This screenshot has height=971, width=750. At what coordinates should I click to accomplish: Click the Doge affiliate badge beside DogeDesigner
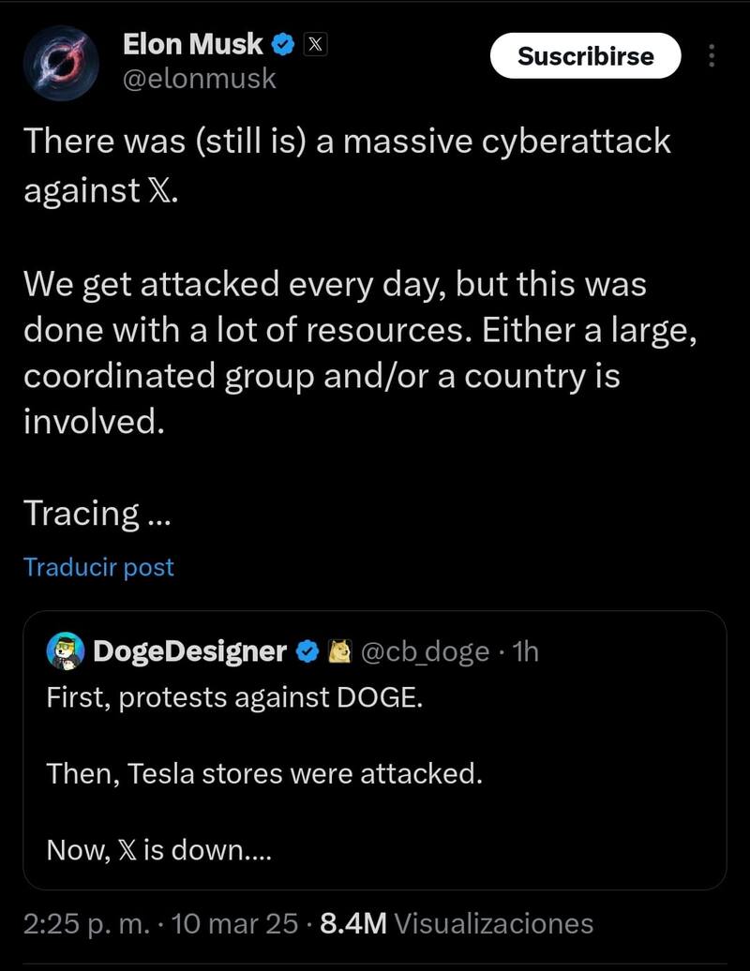337,651
